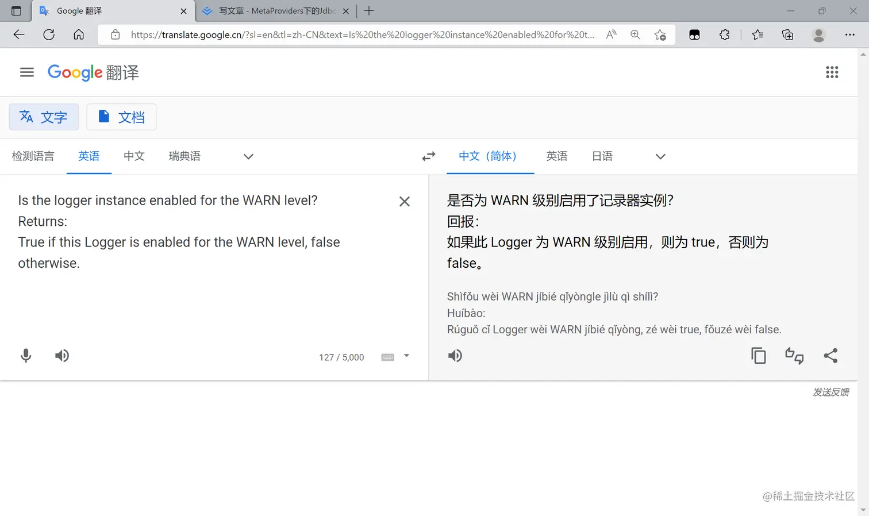Select 检测语言 as source language
The width and height of the screenshot is (869, 516).
coord(33,156)
